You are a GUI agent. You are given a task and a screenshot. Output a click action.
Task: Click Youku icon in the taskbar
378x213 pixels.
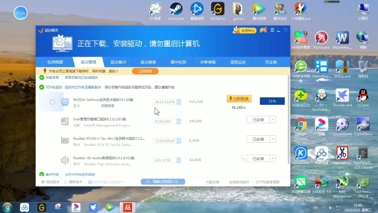coord(76,207)
